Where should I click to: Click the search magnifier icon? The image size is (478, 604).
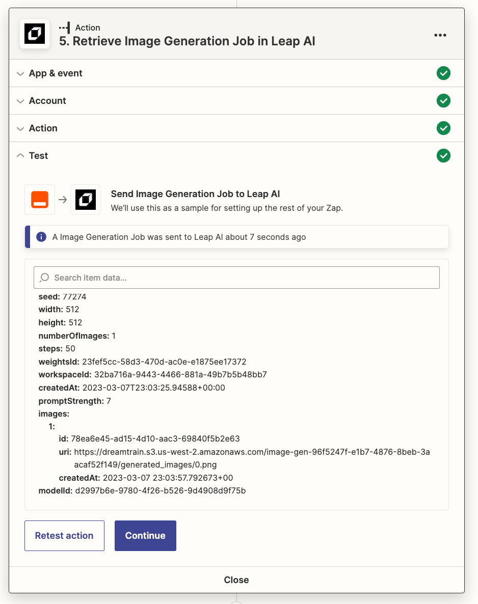click(44, 278)
